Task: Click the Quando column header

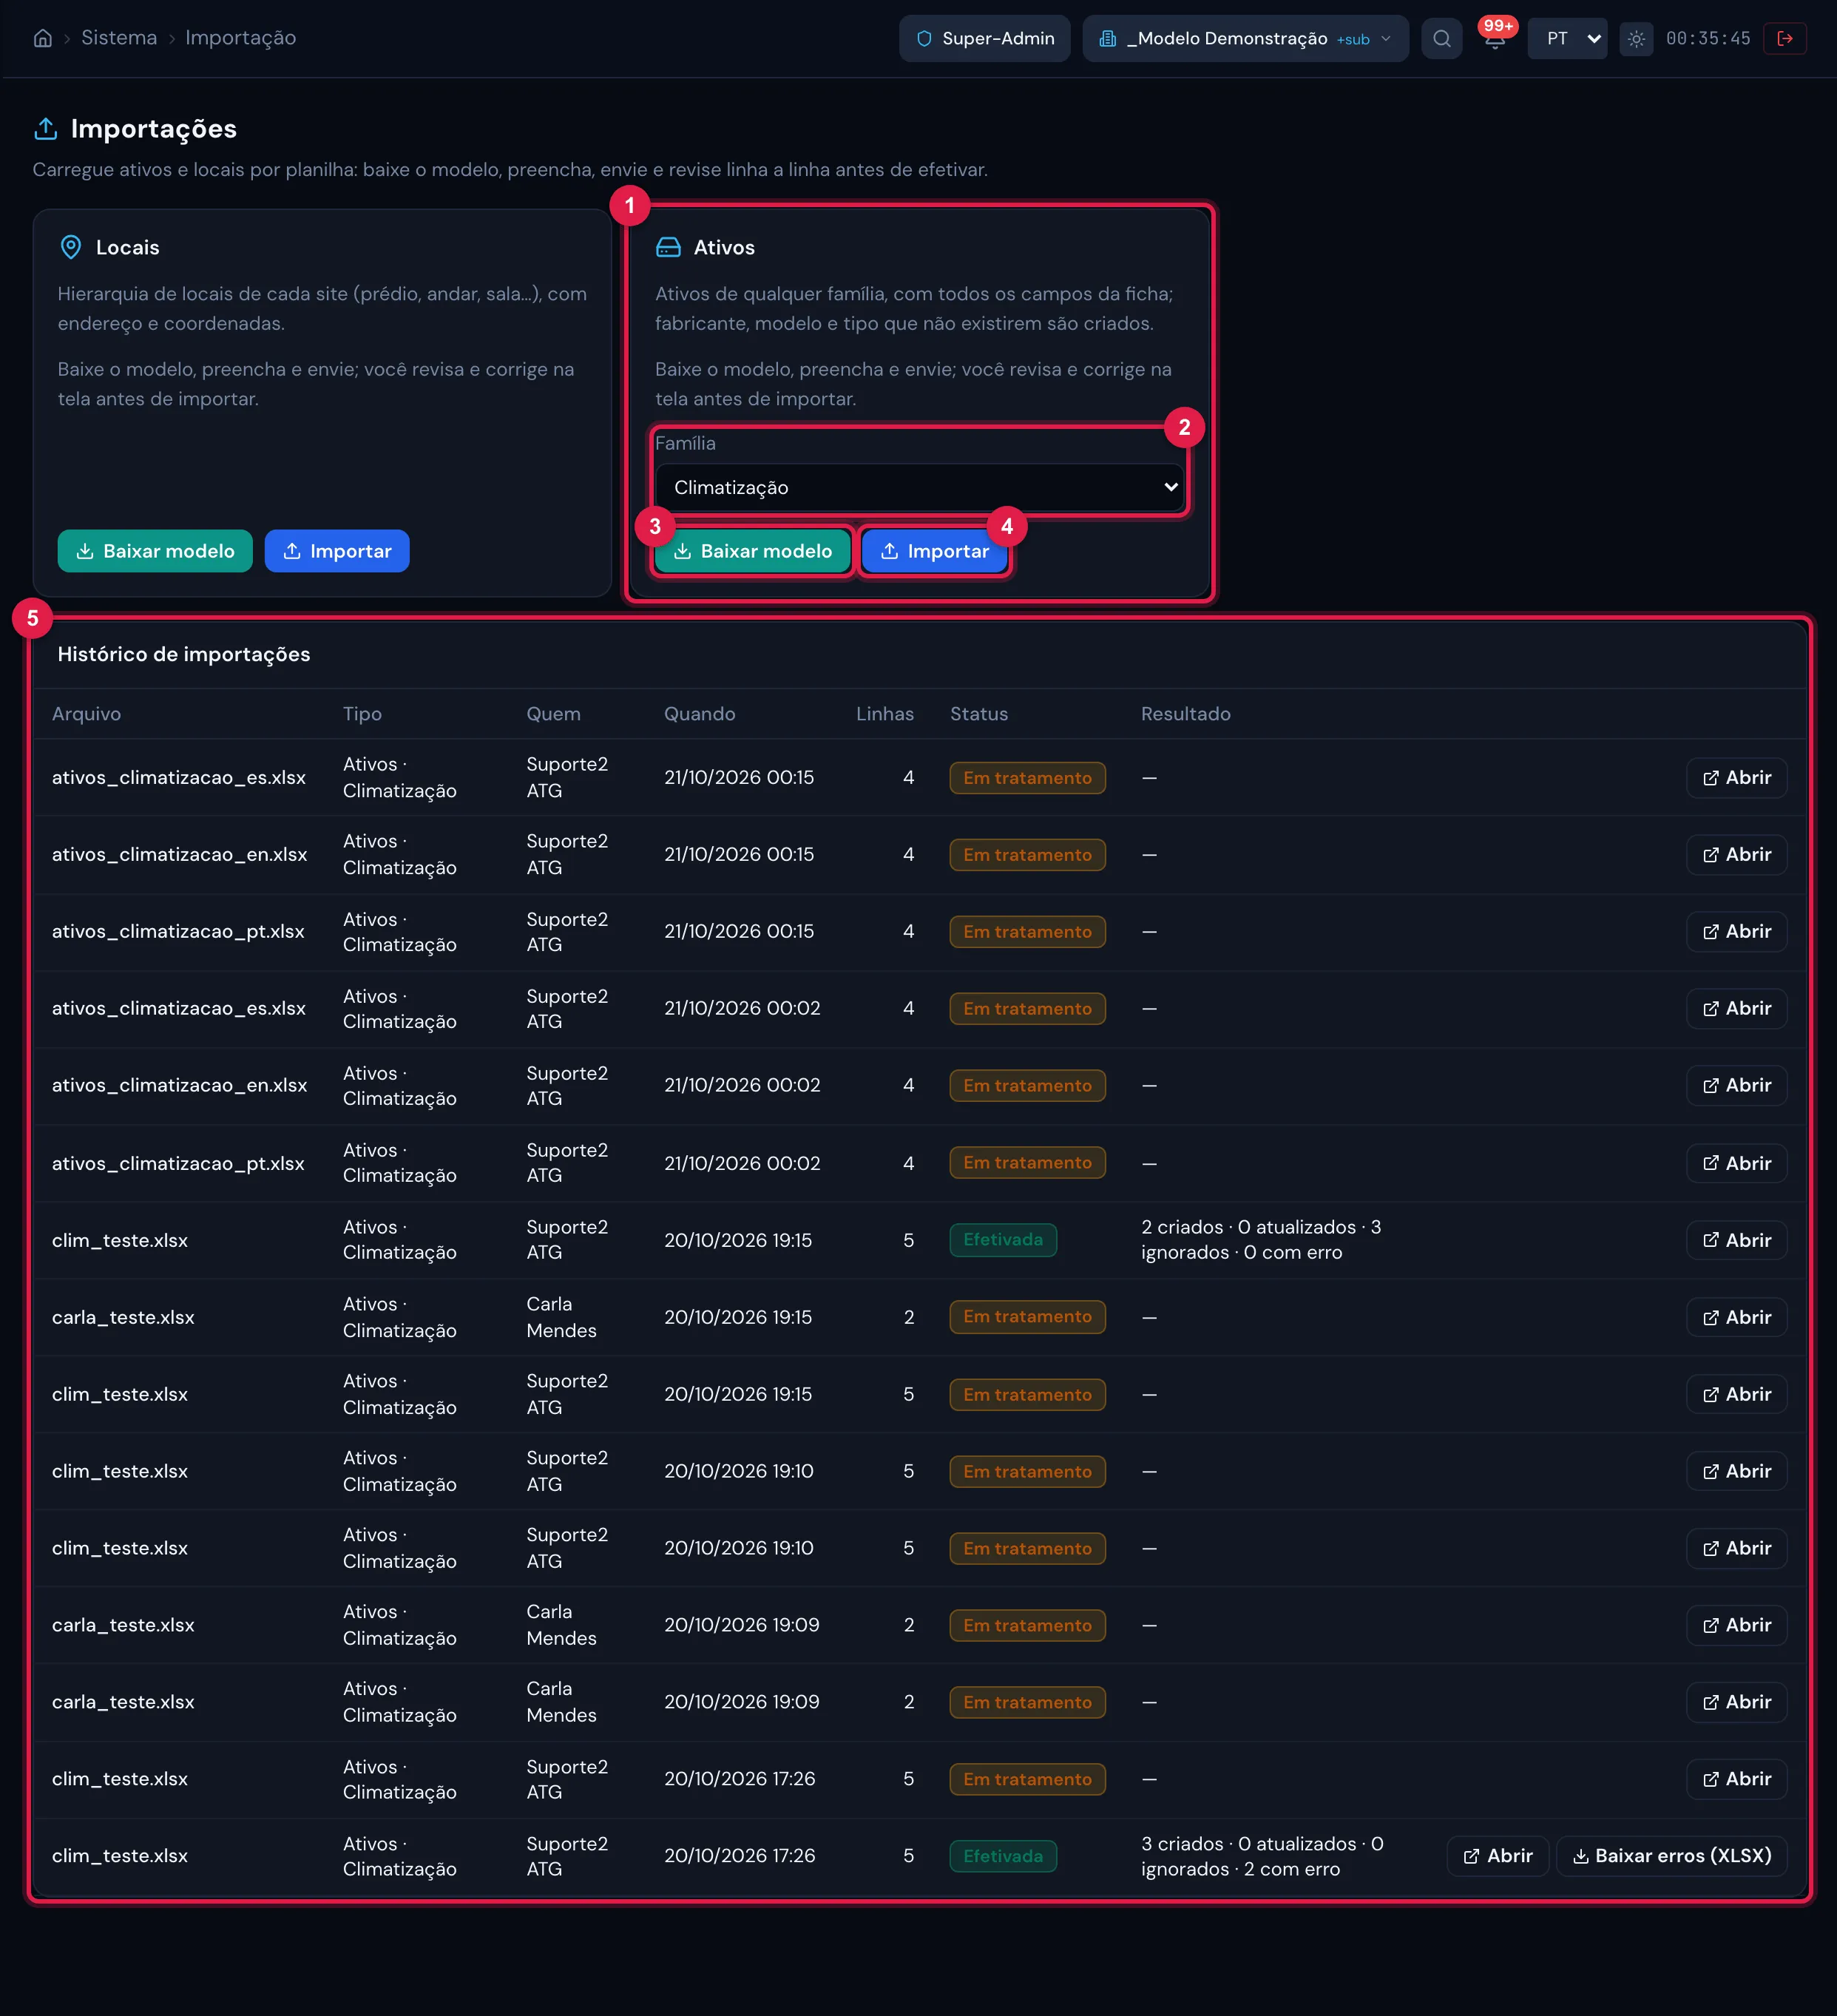Action: 700,714
